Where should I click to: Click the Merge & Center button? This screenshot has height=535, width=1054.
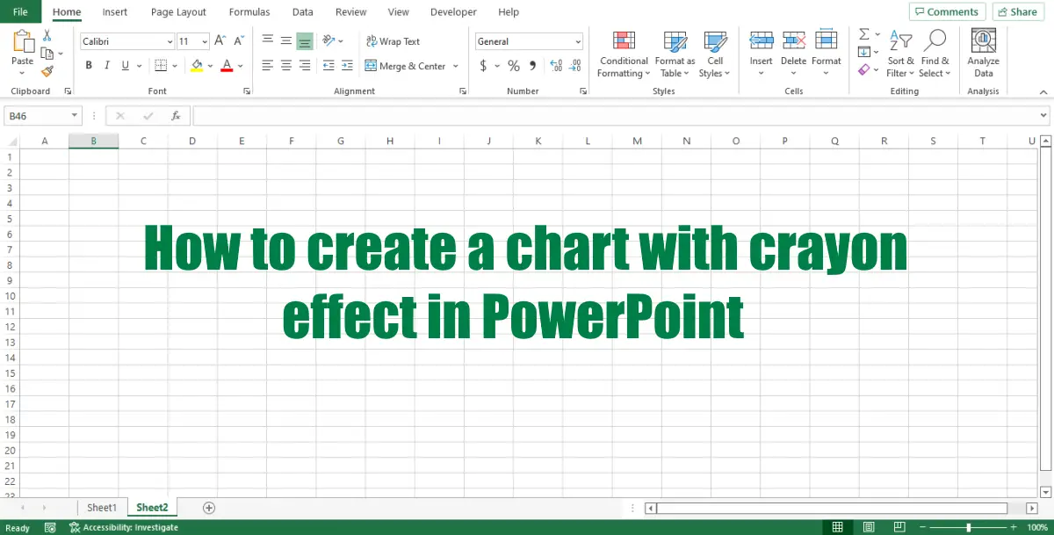click(x=406, y=66)
